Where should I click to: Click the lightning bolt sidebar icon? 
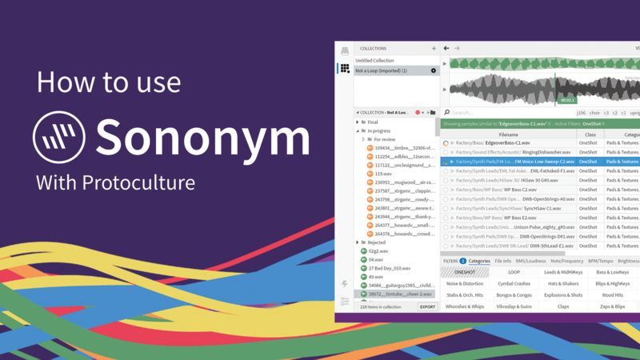(x=345, y=283)
